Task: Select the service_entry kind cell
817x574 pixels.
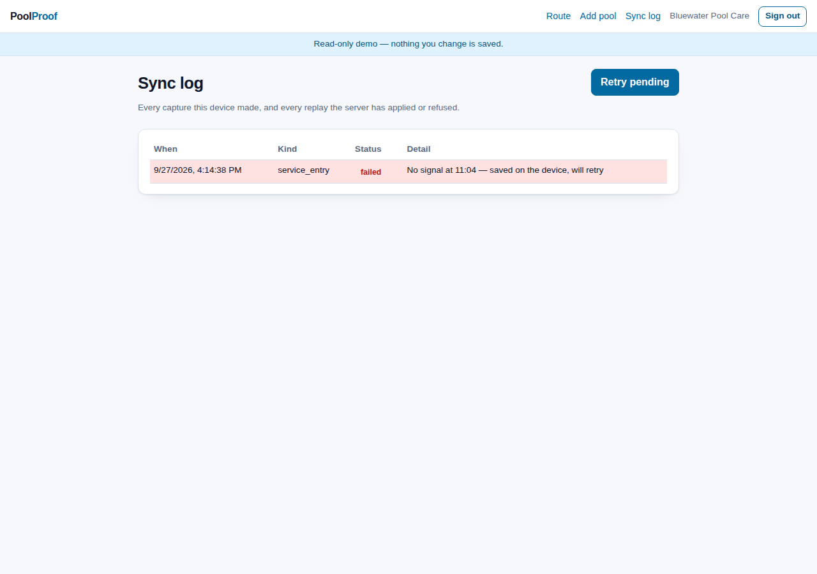Action: tap(304, 170)
